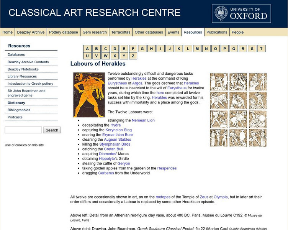The image size is (288, 230).
Task: Follow the Hesperides link
Action: tap(167, 168)
